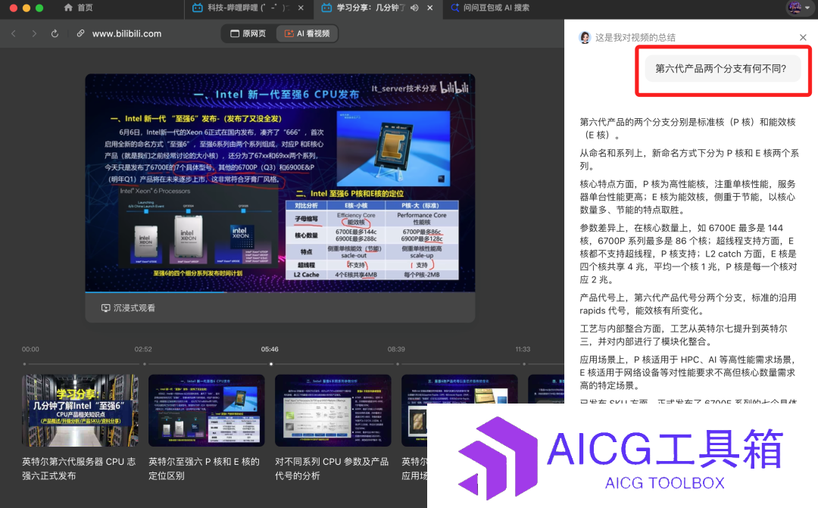818x508 pixels.
Task: Click the assistant avatar in summary panel
Action: tap(585, 38)
